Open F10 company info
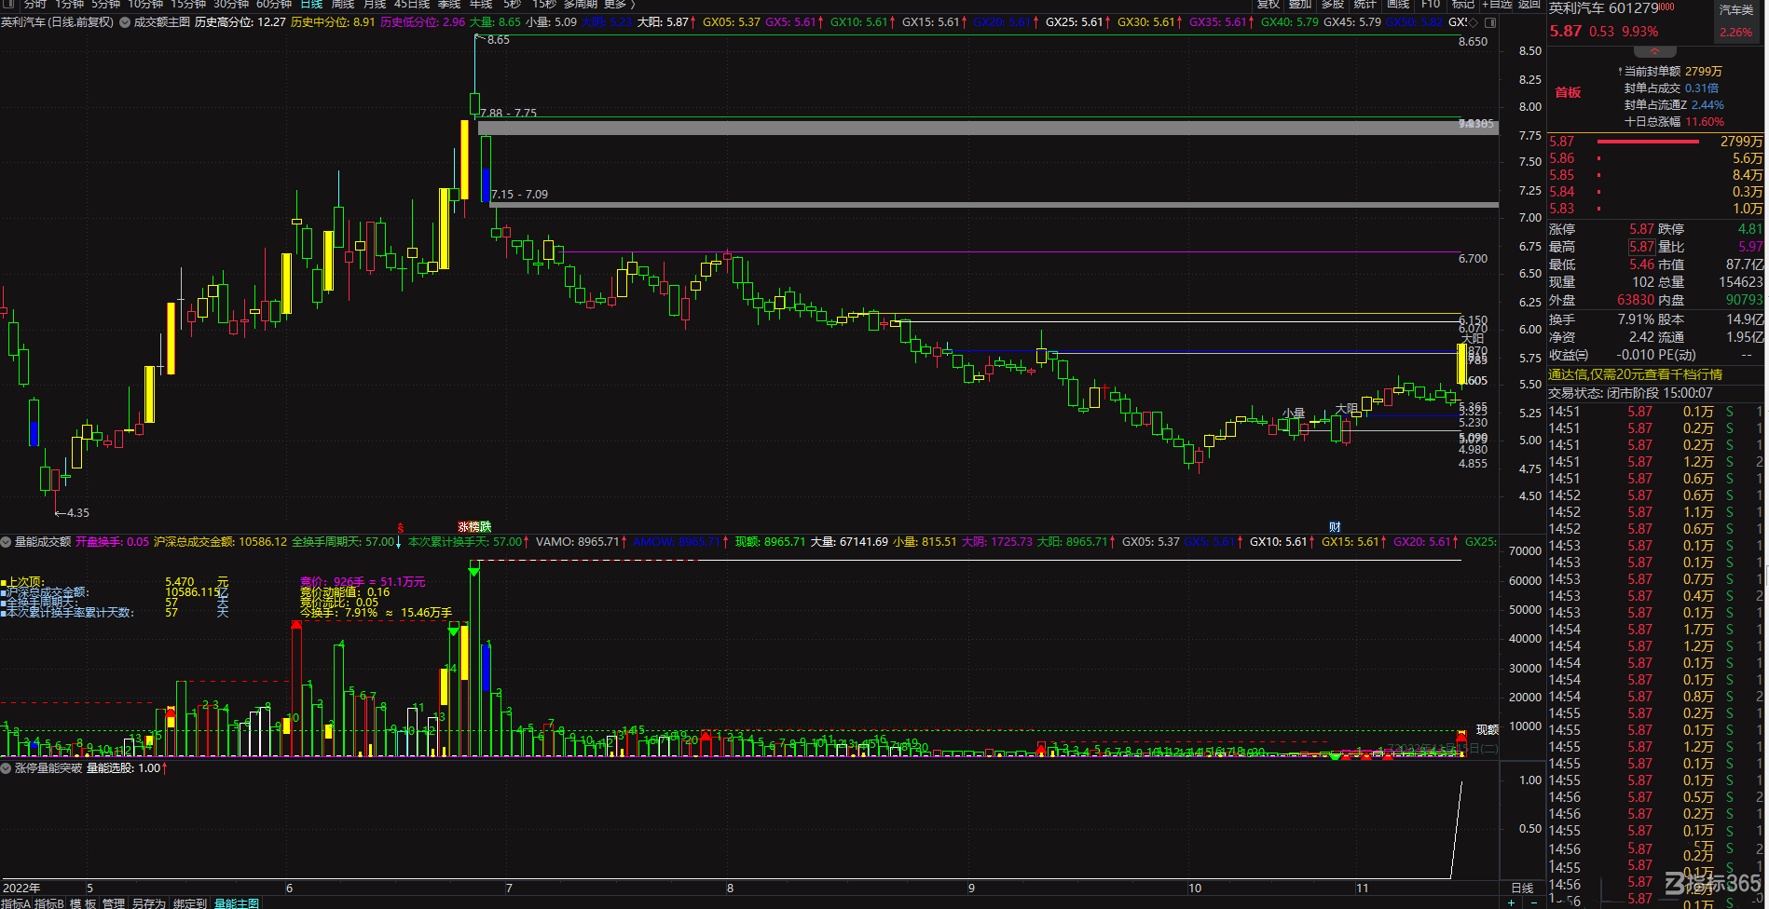This screenshot has height=909, width=1769. [x=1431, y=5]
